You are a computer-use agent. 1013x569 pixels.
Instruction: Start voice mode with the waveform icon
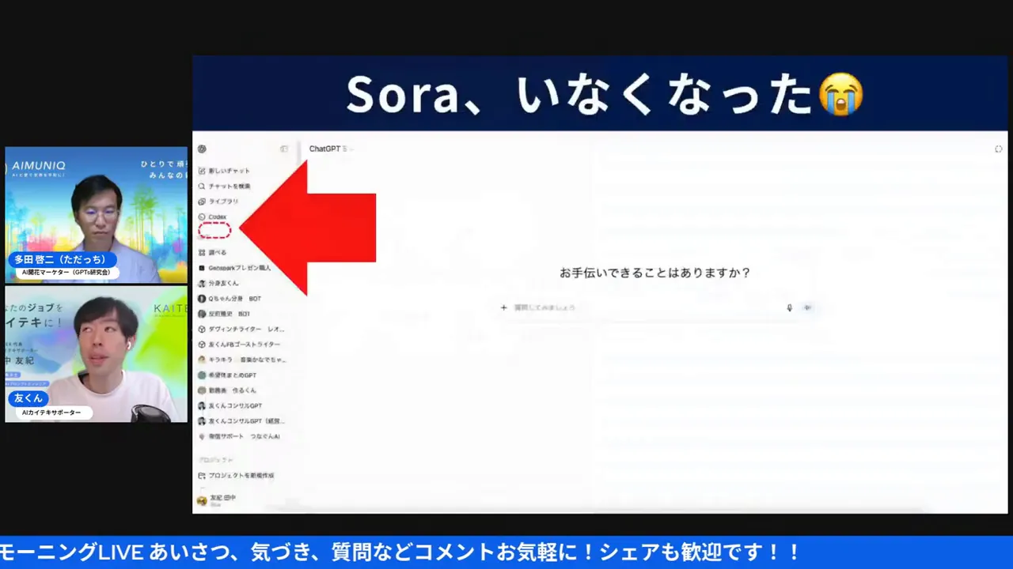click(807, 307)
